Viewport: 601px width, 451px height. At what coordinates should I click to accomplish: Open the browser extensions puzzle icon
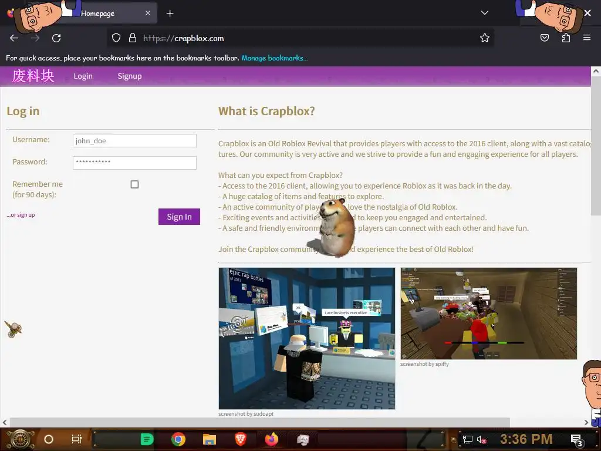click(566, 38)
